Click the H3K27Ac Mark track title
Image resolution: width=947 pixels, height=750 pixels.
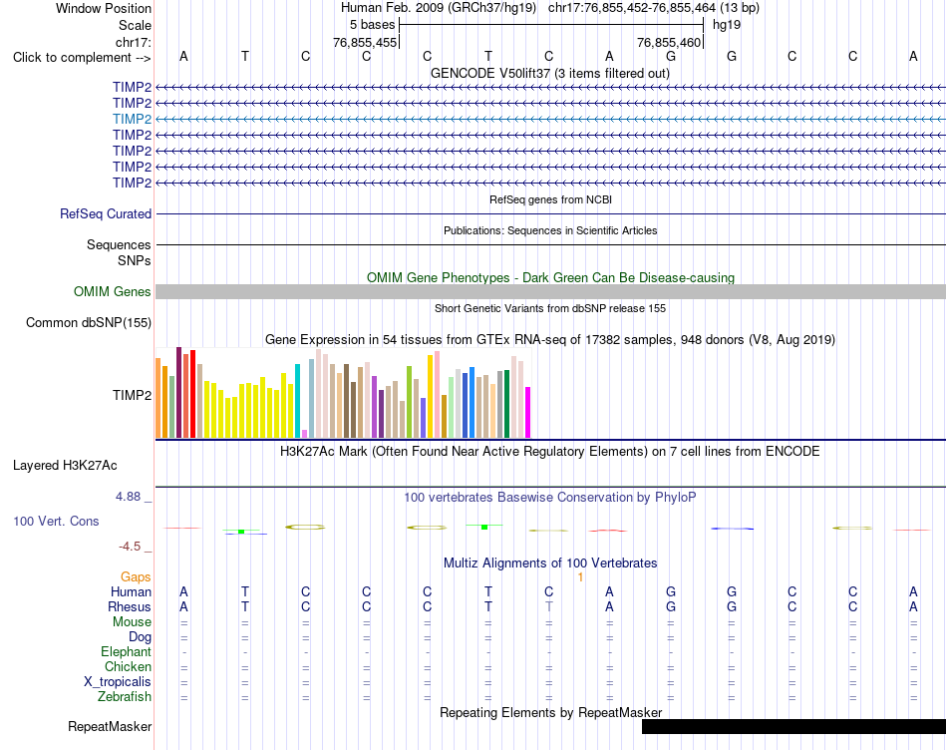click(550, 452)
